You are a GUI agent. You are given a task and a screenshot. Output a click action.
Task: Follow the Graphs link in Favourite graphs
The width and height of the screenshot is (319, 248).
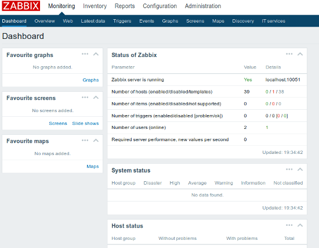tap(90, 80)
